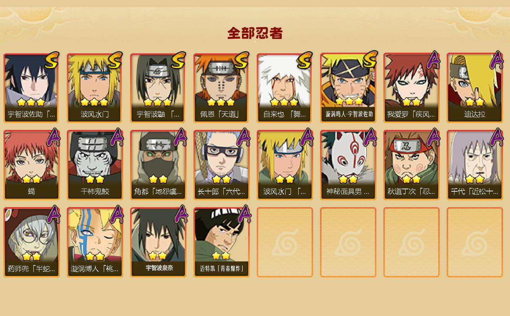This screenshot has width=510, height=316.
Task: Click the S rank badge on 自来也
Action: click(305, 60)
